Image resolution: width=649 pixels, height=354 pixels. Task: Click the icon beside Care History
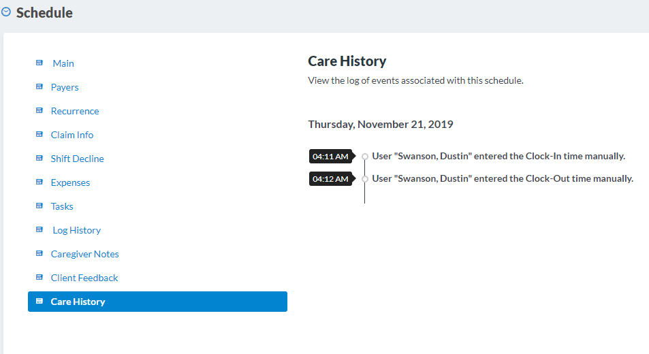point(39,302)
